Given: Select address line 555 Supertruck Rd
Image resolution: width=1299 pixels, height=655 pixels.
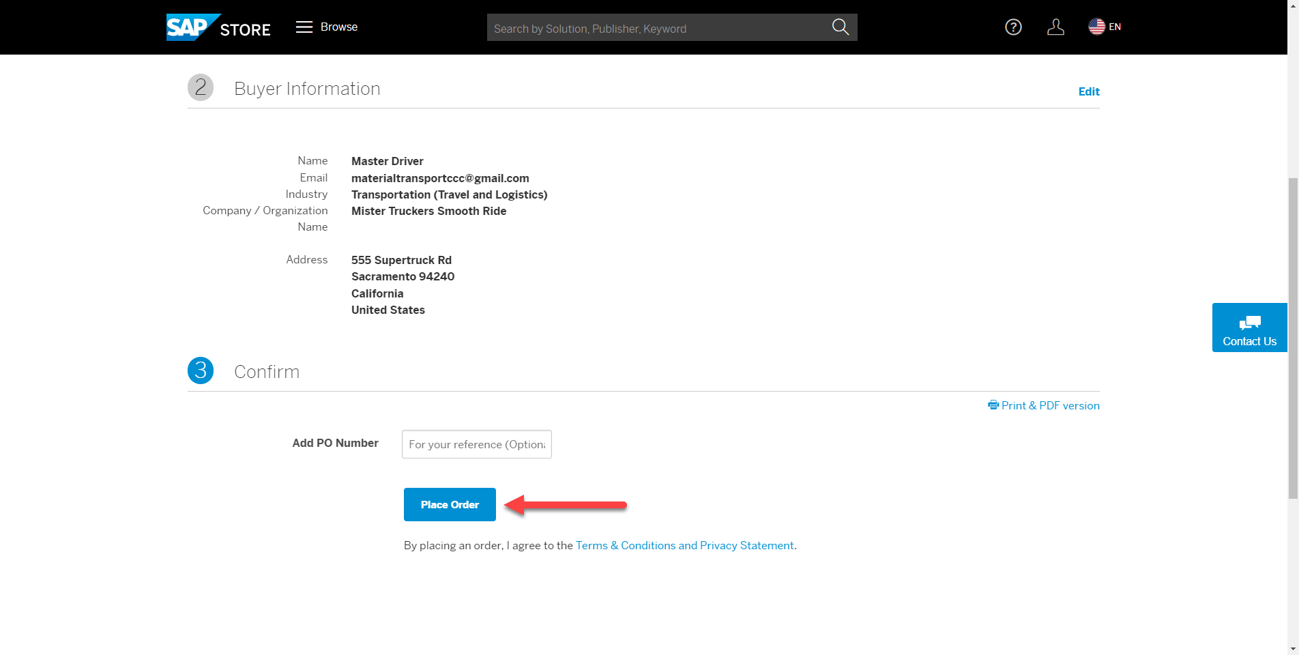Looking at the screenshot, I should (401, 260).
